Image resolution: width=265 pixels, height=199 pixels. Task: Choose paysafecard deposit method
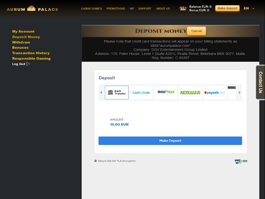click(214, 93)
